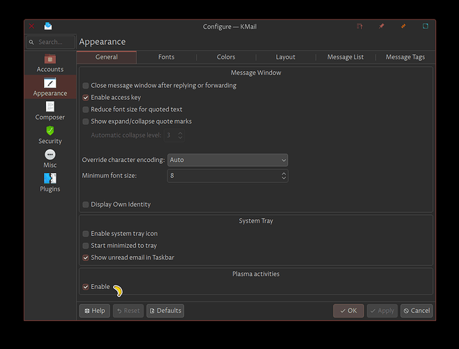Screen dimensions: 459x349
Task: Click the pin icon in title bar
Action: tap(382, 27)
